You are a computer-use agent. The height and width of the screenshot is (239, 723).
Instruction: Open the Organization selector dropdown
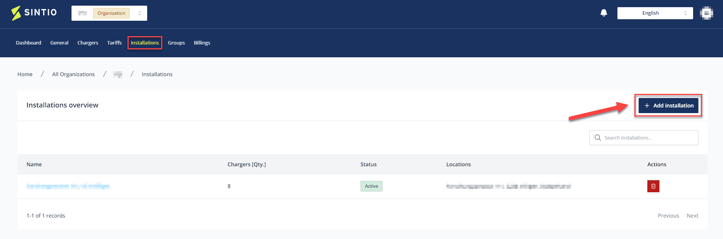point(109,13)
